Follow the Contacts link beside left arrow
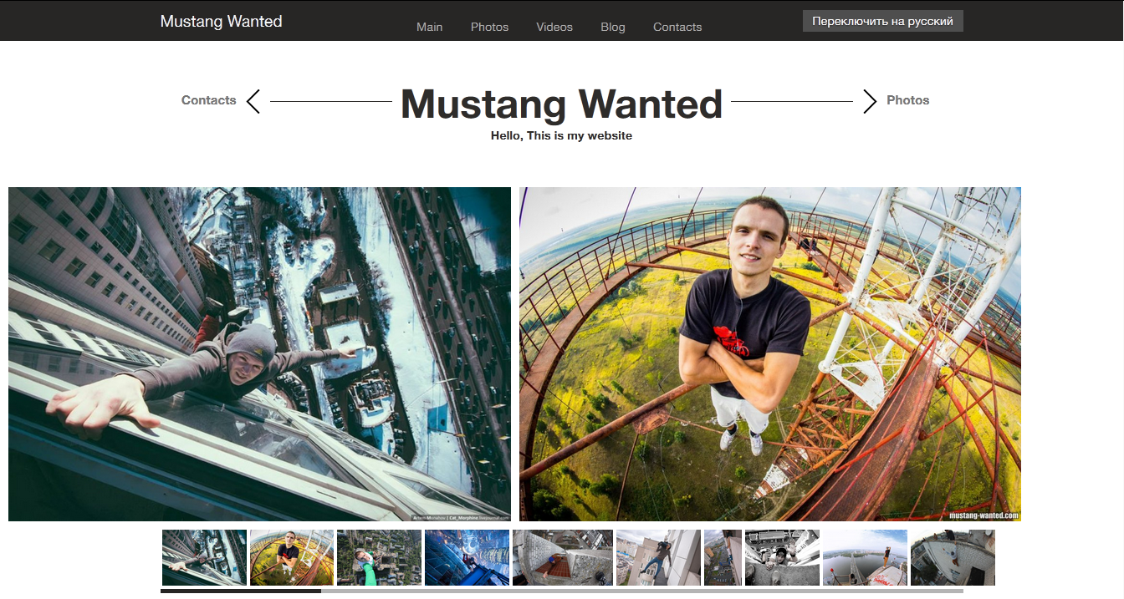This screenshot has height=599, width=1124. tap(209, 100)
